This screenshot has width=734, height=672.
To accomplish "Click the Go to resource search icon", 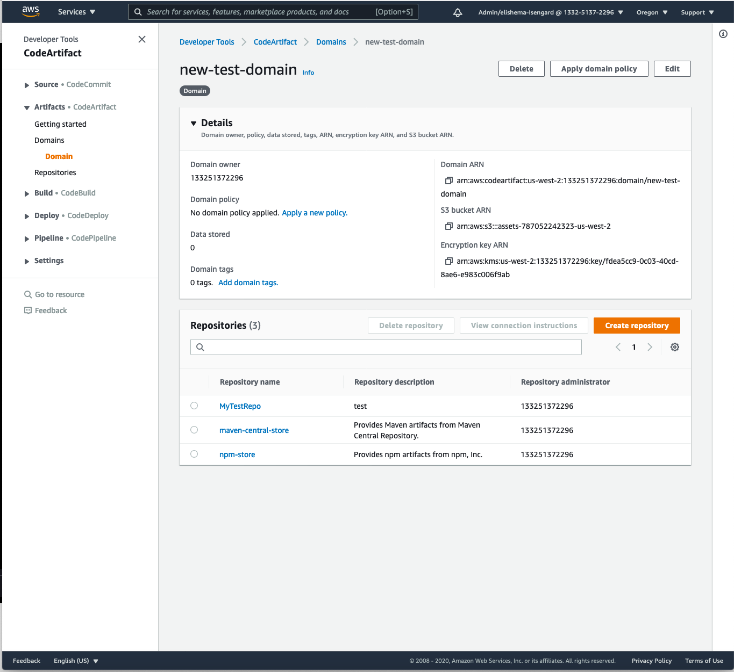I will pos(28,294).
